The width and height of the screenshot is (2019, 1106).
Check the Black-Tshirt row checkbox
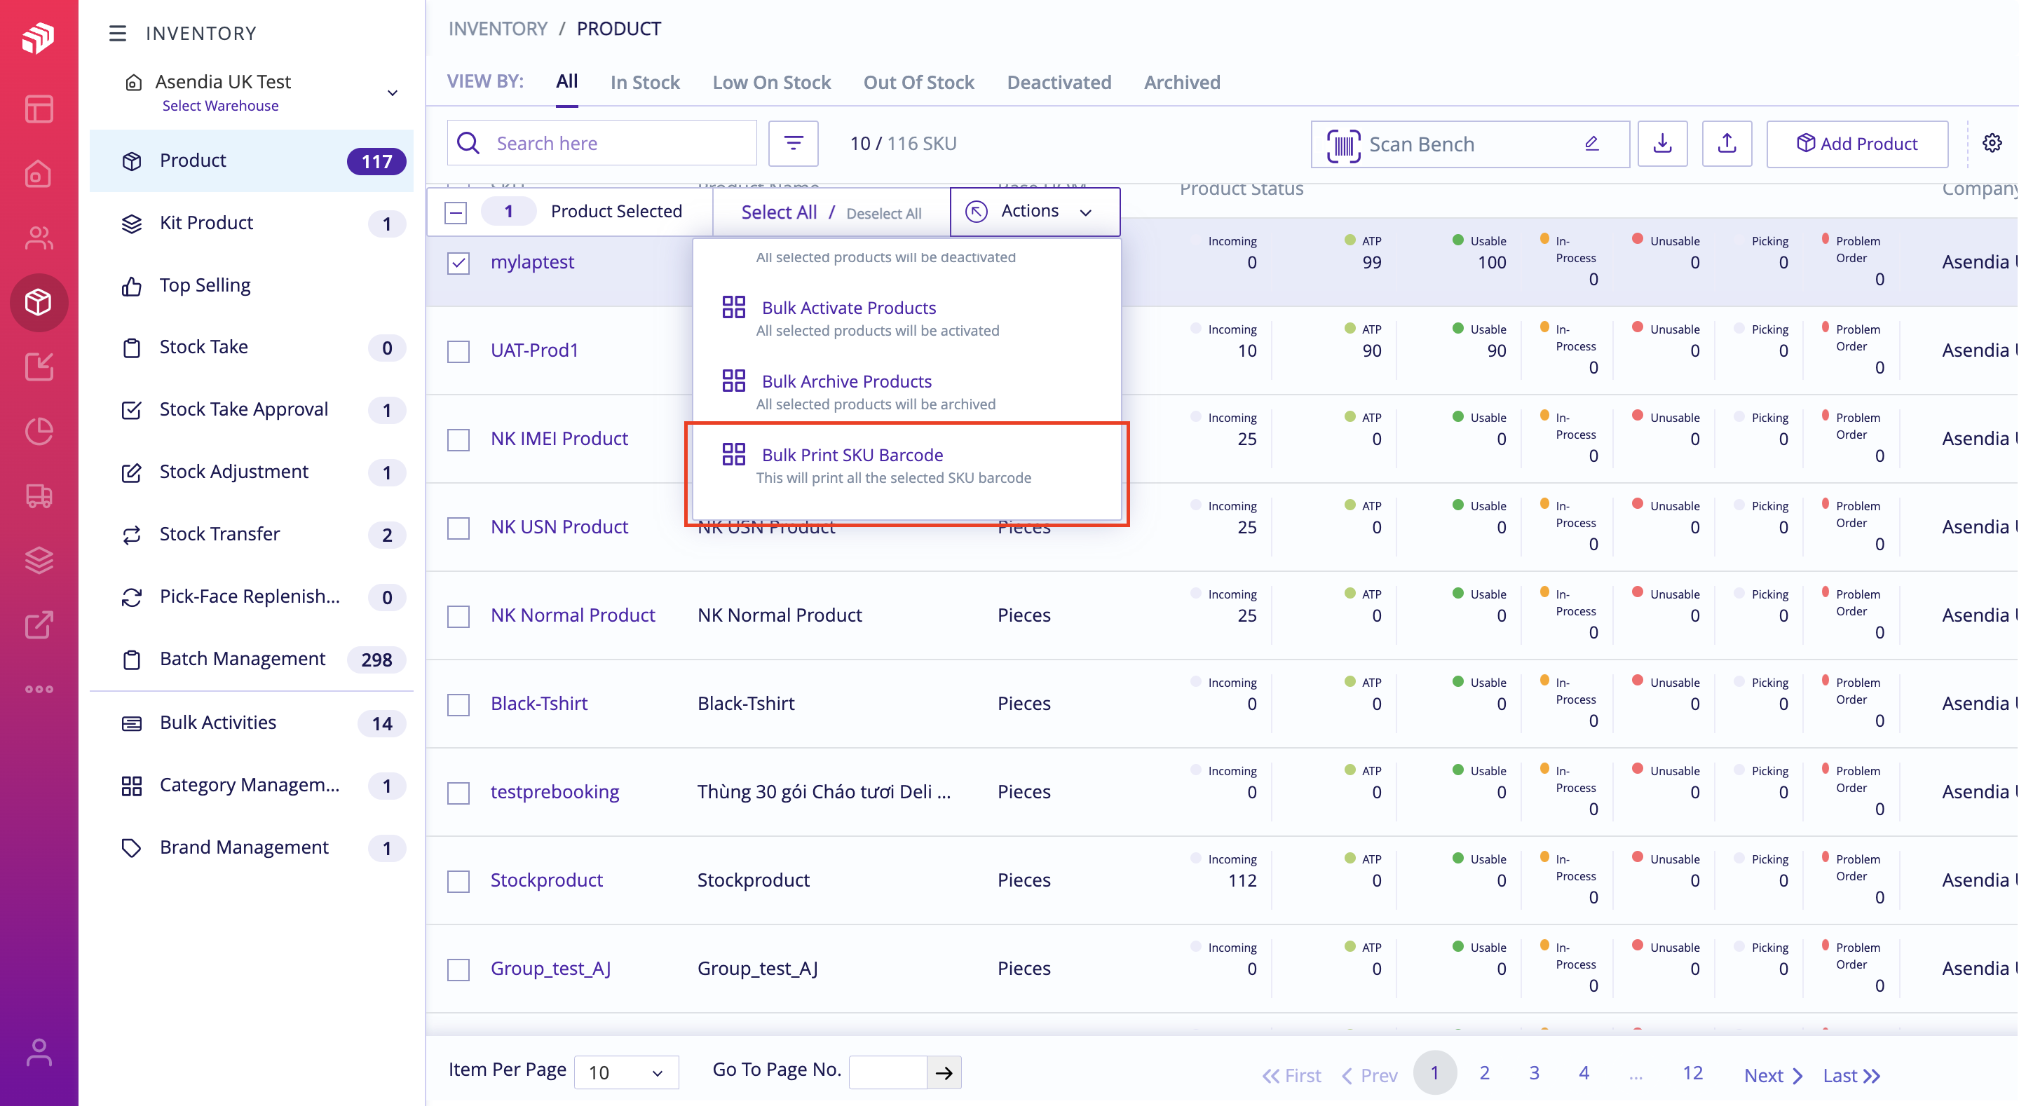click(458, 704)
